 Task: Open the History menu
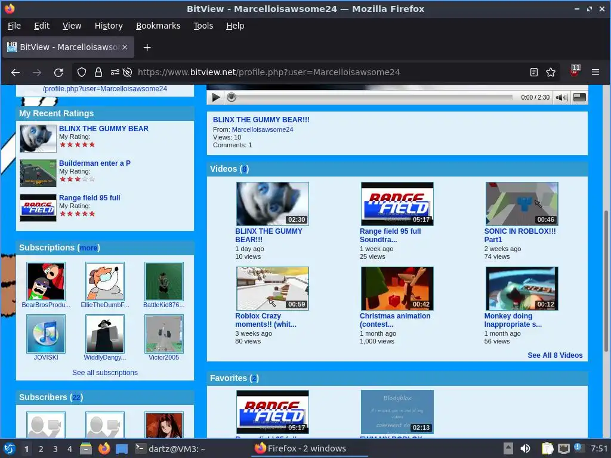(x=109, y=26)
